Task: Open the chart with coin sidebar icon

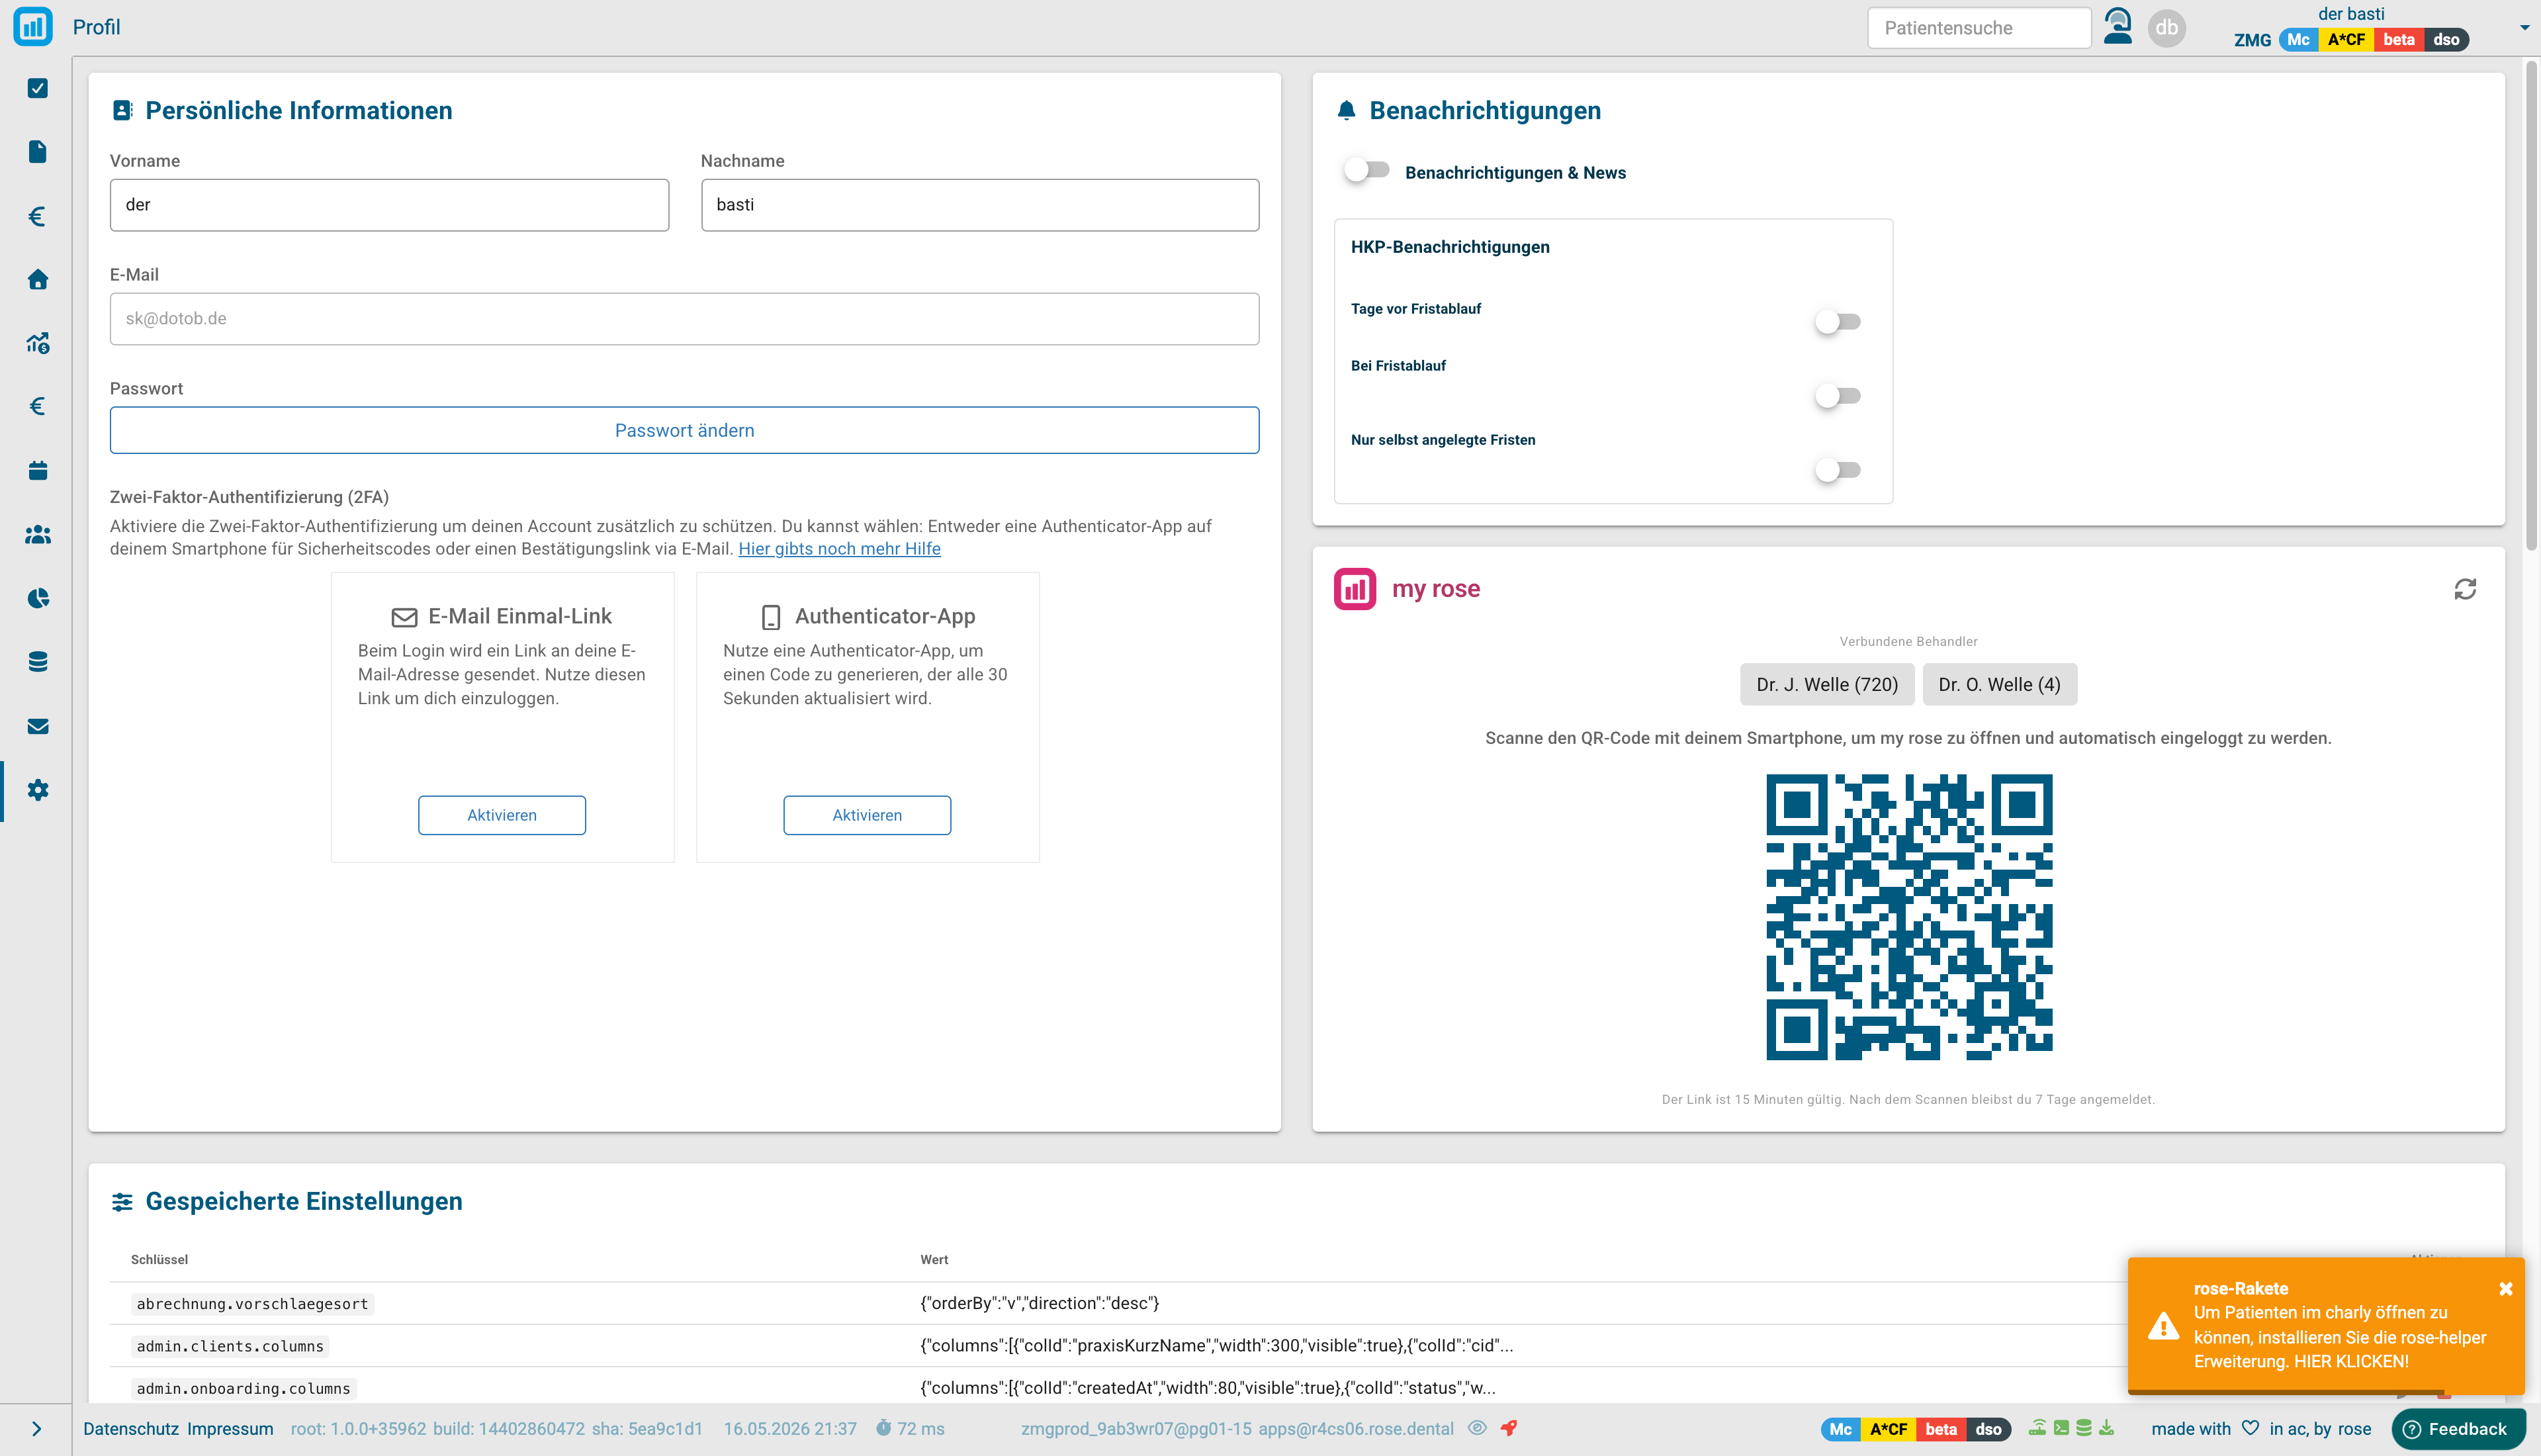Action: point(38,343)
